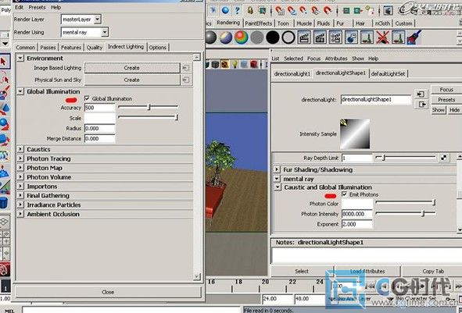Click the Snap to grids magnet icon
The image size is (462, 313).
(280, 10)
